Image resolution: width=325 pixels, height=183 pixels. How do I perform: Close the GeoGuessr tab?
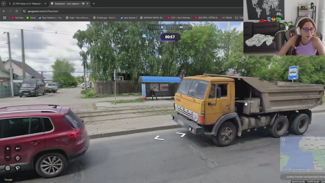click(x=87, y=4)
